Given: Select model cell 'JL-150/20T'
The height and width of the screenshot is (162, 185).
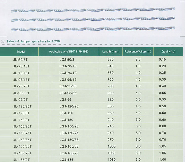Looking at the screenshot, I should point(22,126).
